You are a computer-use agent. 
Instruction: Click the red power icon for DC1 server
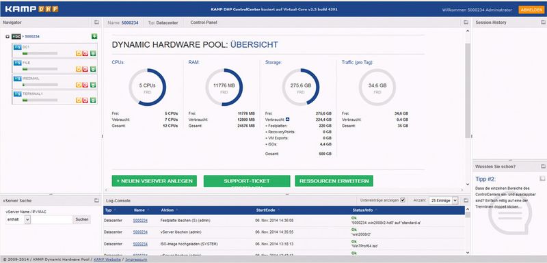pyautogui.click(x=85, y=53)
